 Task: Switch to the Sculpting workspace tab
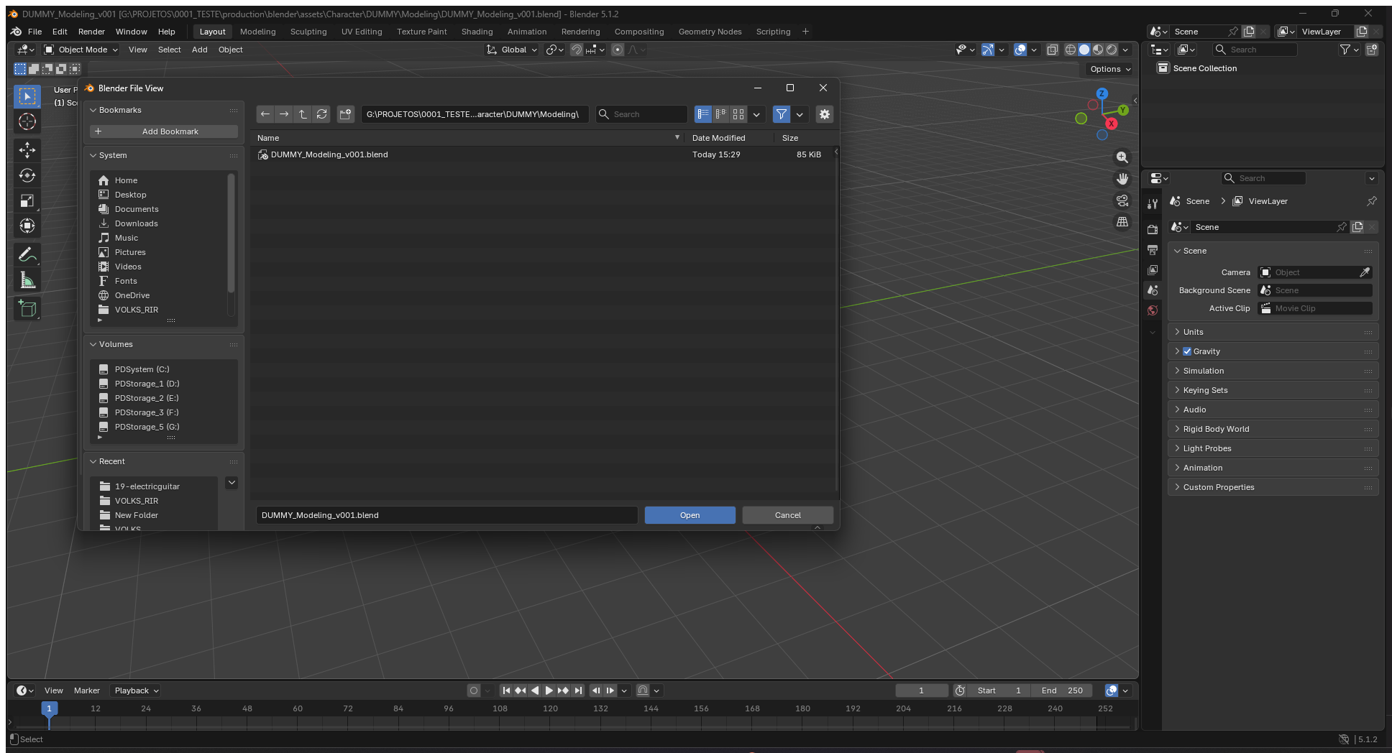pos(308,32)
